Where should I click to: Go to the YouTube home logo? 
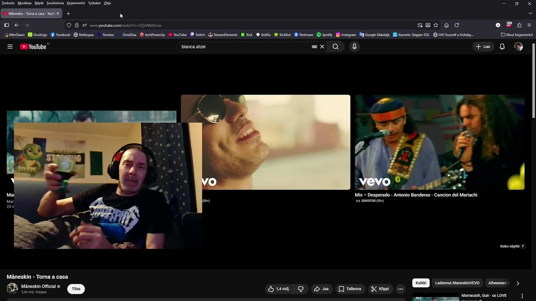point(33,47)
